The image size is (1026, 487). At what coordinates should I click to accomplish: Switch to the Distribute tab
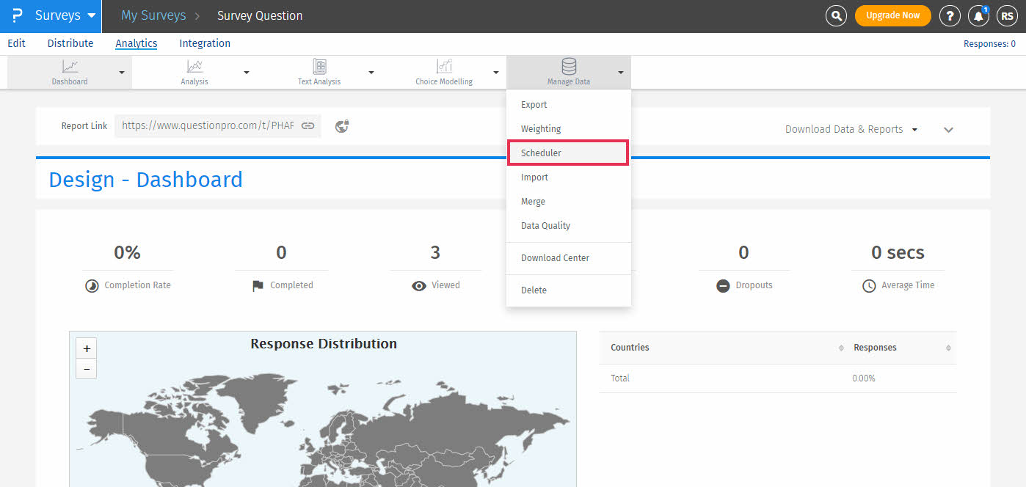70,43
